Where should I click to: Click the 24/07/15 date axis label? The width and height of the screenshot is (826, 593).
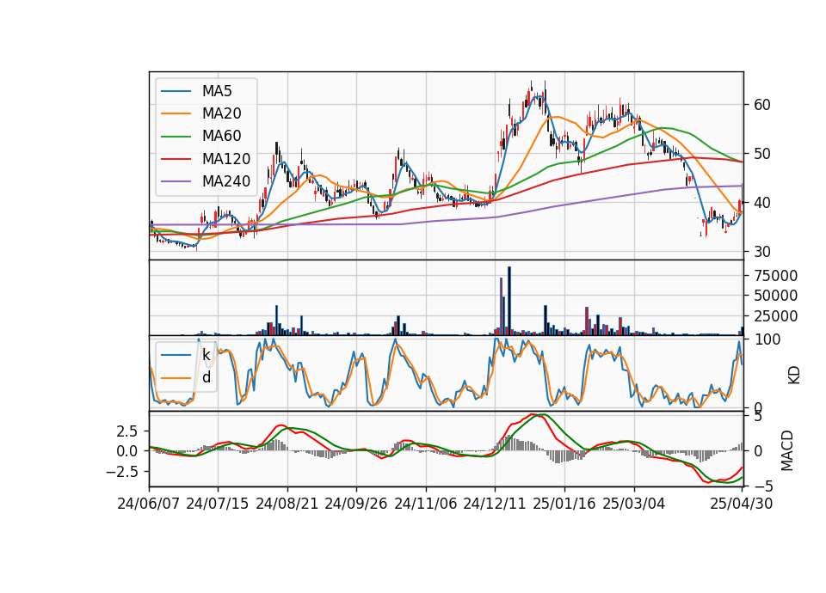[x=218, y=504]
